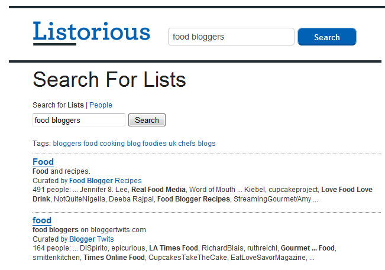Click the 'foodies' tag

coord(154,144)
